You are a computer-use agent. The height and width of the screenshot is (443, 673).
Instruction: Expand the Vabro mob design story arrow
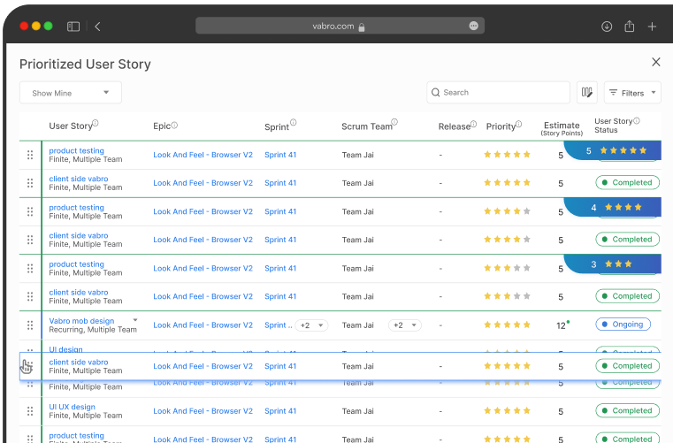135,320
